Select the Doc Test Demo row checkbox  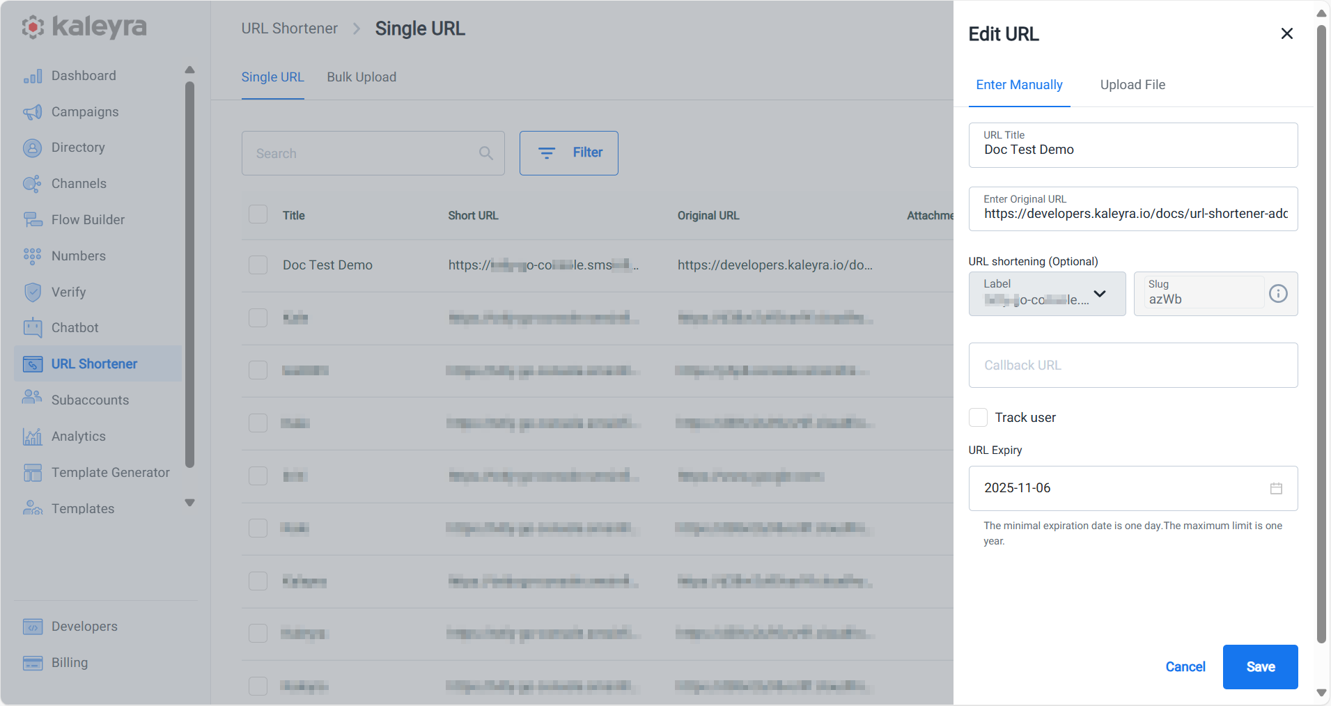258,265
